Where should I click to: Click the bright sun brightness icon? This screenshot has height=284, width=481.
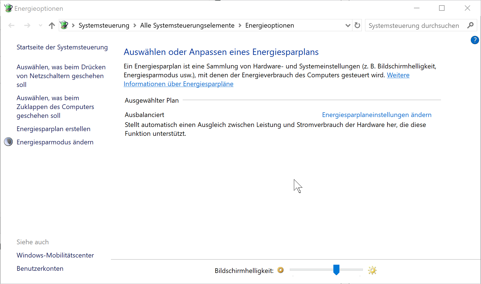pyautogui.click(x=372, y=270)
